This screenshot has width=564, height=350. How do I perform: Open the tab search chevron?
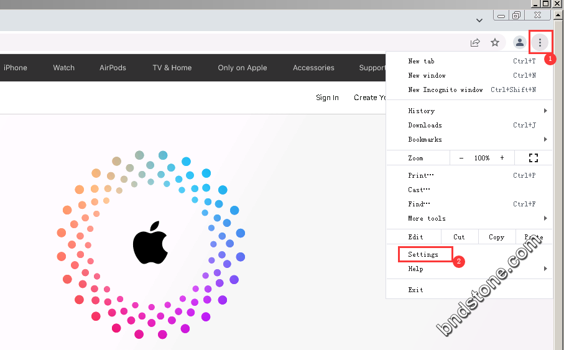[479, 21]
